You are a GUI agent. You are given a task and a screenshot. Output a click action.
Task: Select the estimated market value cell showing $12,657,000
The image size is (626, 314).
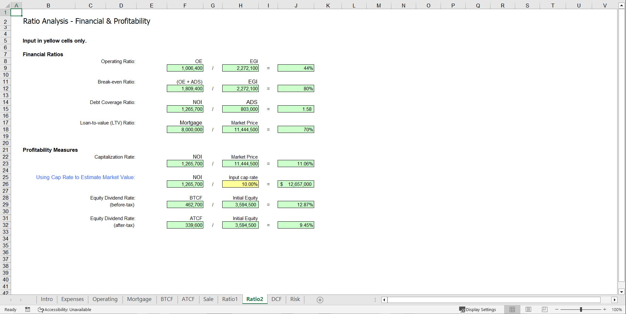(296, 184)
